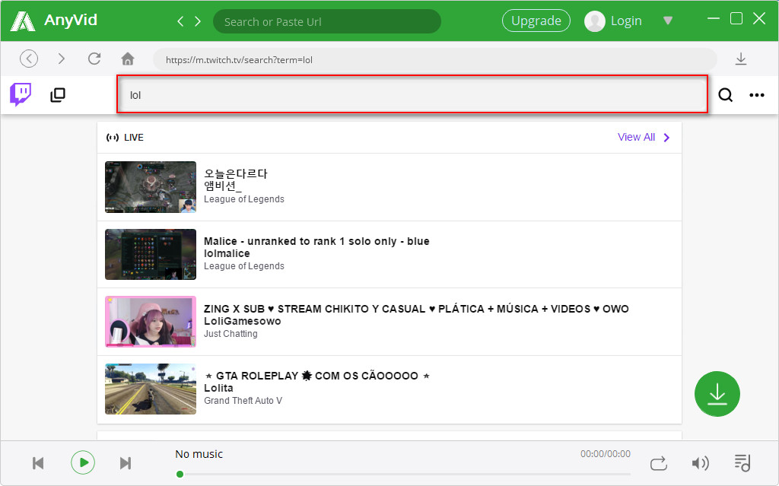
Task: Click the browser forward chevron
Action: tap(61, 59)
